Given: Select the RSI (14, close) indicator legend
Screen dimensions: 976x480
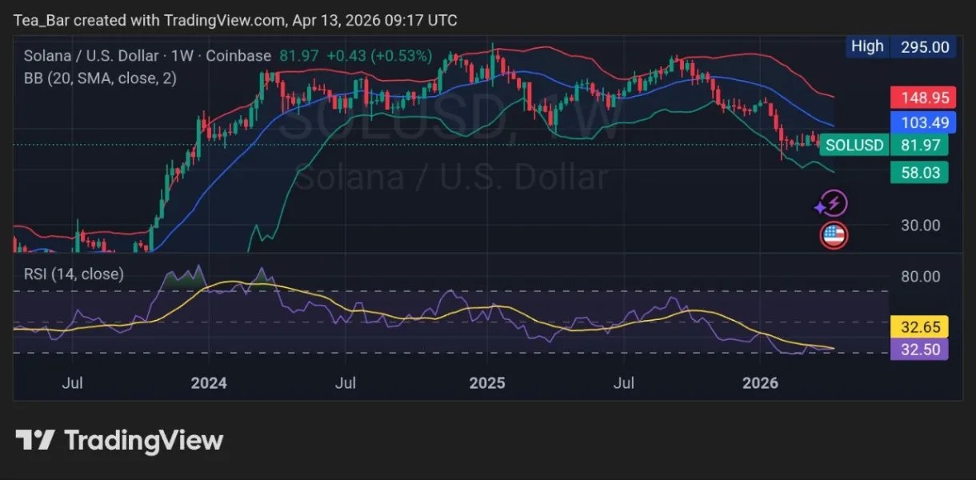Looking at the screenshot, I should click(x=74, y=274).
